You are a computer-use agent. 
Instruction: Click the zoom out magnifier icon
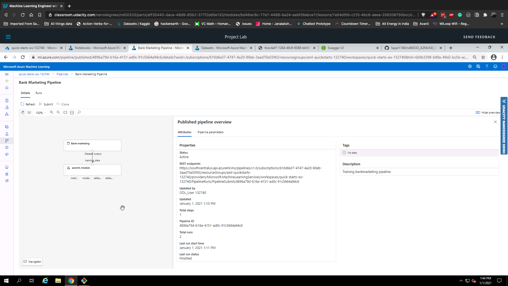click(58, 113)
